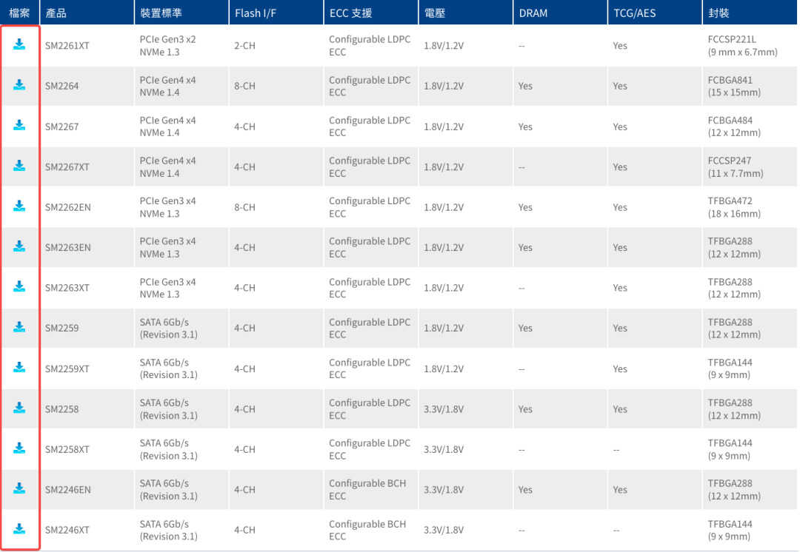This screenshot has height=552, width=800.
Task: Download the SM2259 file
Action: pos(19,327)
